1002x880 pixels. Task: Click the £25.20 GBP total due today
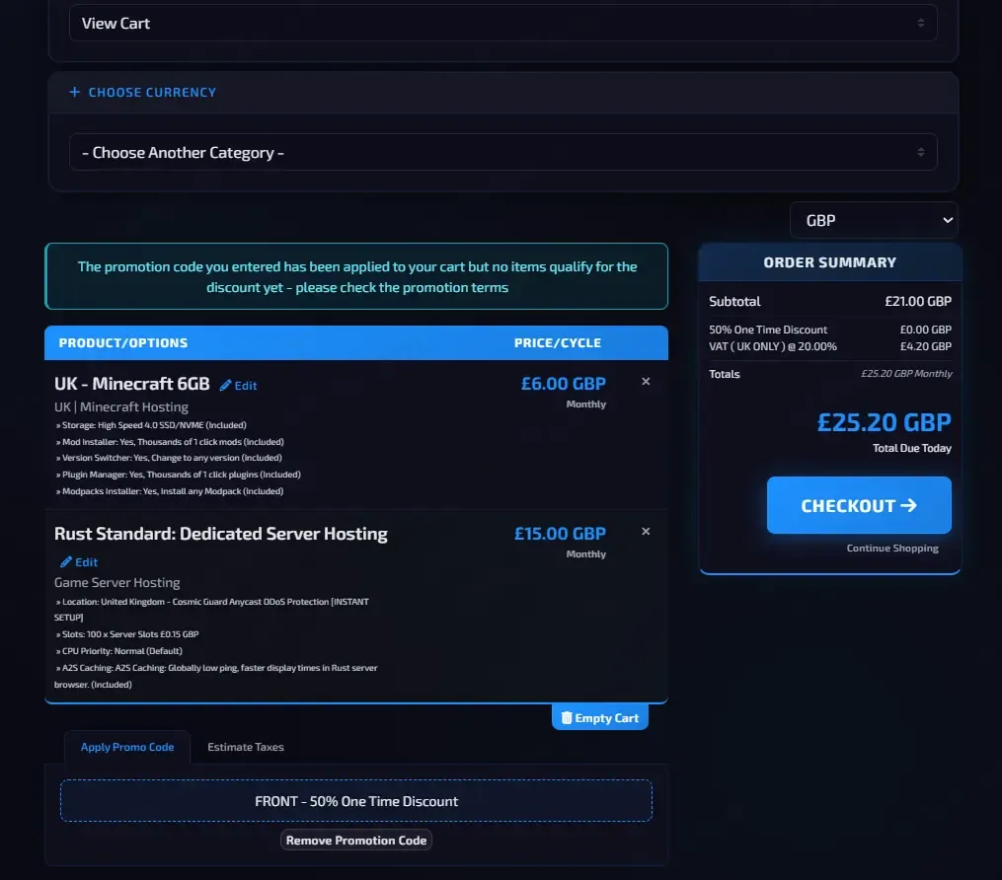point(884,422)
